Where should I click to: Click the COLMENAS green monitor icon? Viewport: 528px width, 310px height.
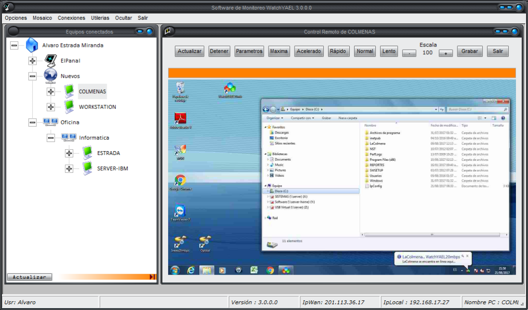pyautogui.click(x=69, y=91)
